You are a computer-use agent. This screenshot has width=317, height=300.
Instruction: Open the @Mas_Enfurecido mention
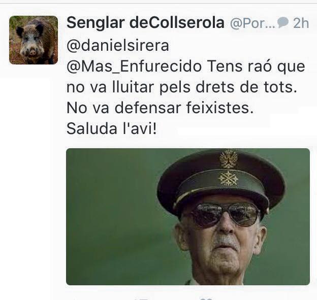134,67
